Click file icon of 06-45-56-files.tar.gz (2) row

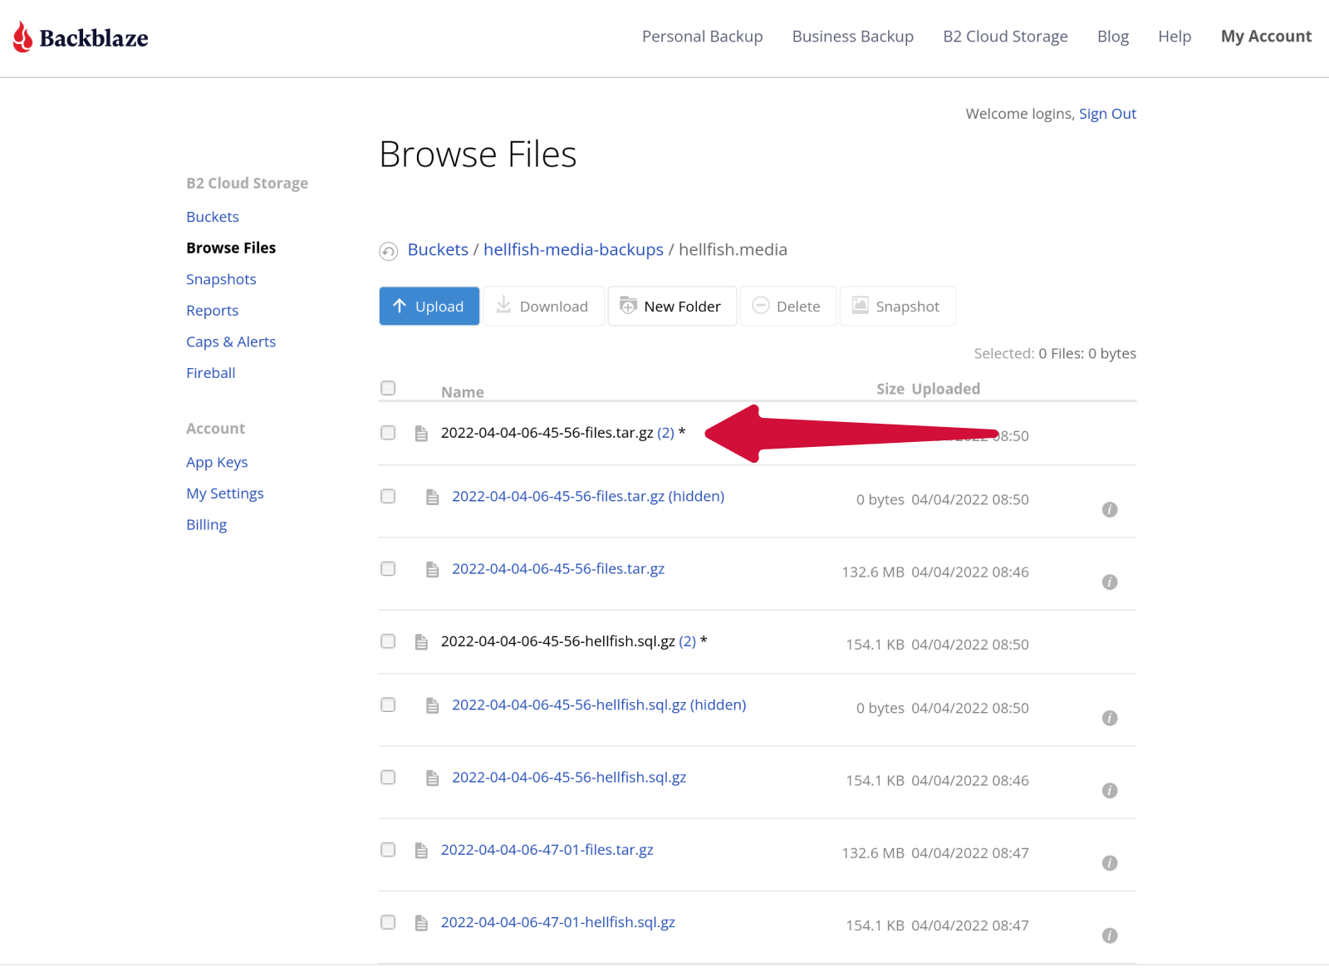pos(421,434)
